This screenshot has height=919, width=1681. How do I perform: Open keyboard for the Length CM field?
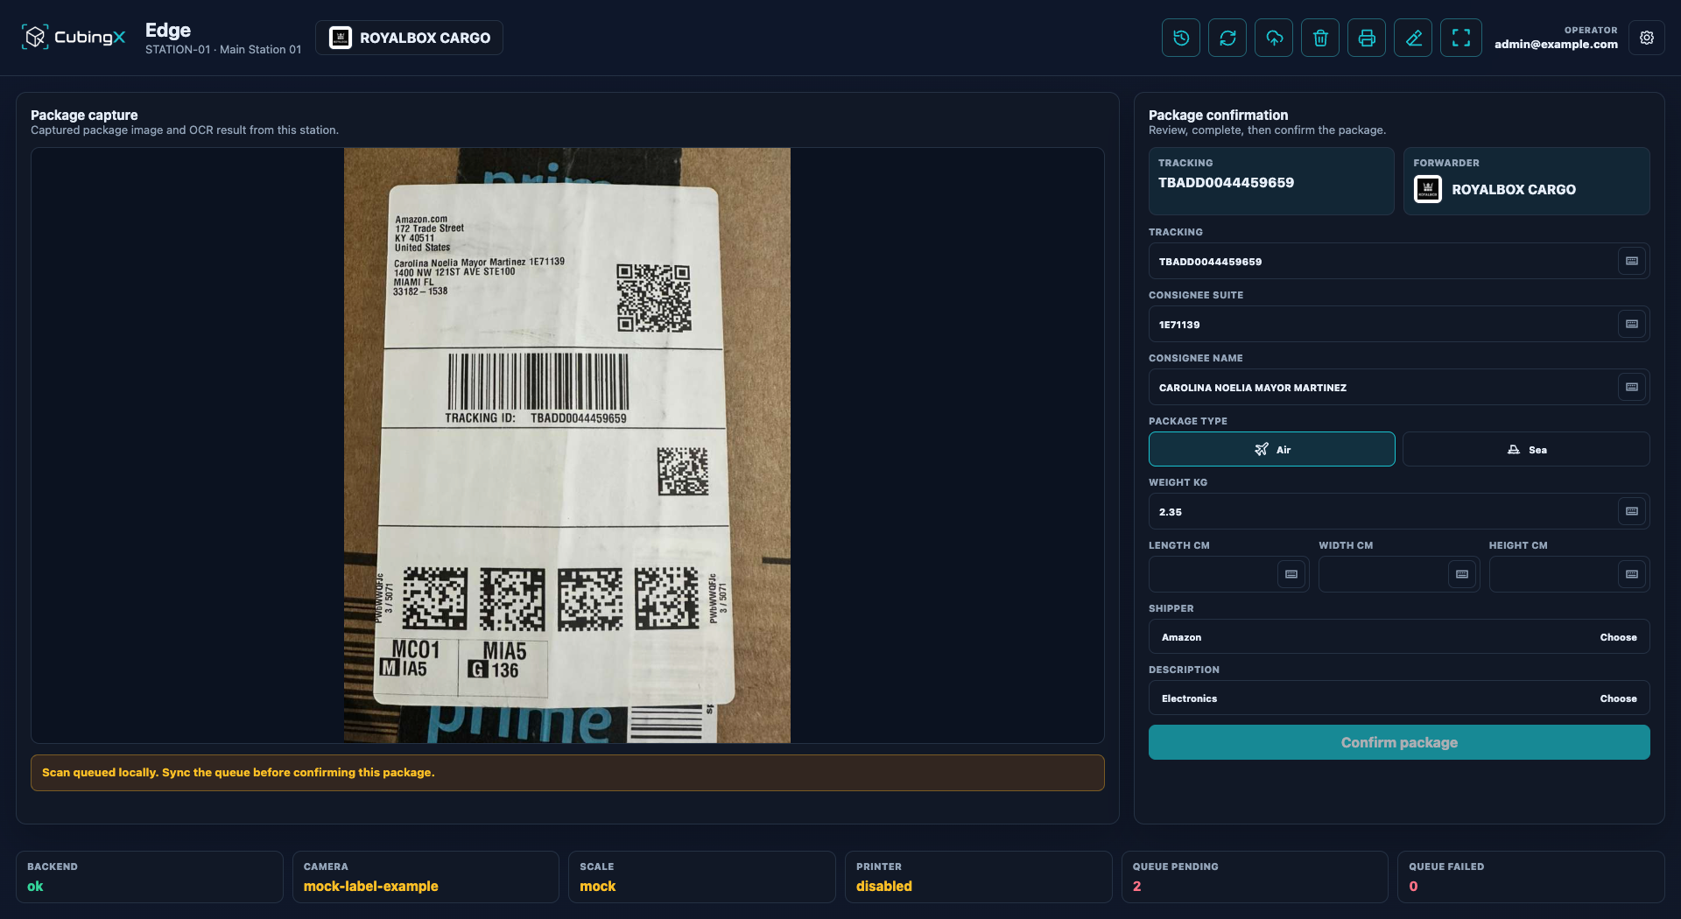coord(1291,574)
